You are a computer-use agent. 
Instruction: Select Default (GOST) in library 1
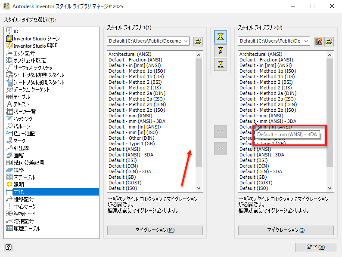coord(125,183)
